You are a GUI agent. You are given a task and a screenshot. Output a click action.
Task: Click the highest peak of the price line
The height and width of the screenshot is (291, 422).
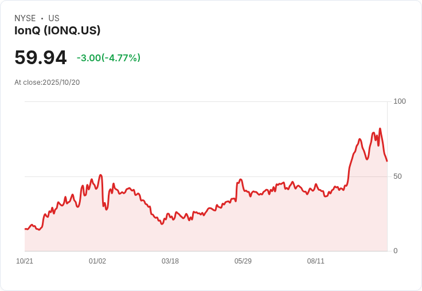[x=380, y=129]
